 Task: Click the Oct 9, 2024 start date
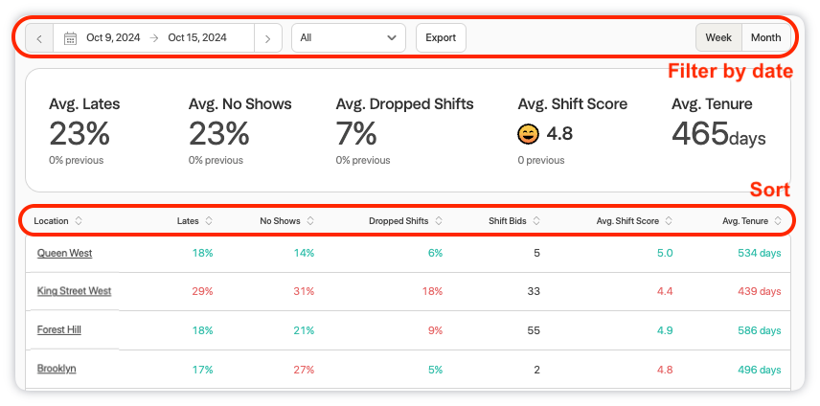113,38
